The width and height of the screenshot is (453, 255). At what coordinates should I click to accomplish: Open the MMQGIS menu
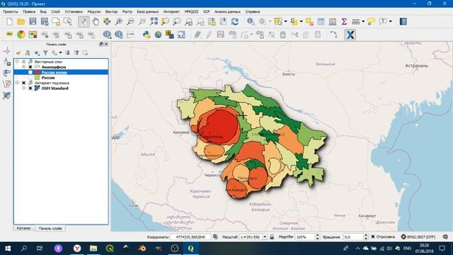tap(191, 11)
